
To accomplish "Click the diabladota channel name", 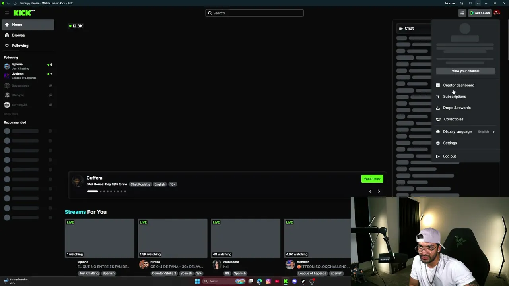I will pyautogui.click(x=231, y=262).
